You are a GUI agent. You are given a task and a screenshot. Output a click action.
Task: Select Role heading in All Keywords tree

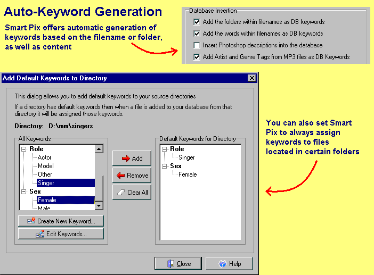coord(36,149)
